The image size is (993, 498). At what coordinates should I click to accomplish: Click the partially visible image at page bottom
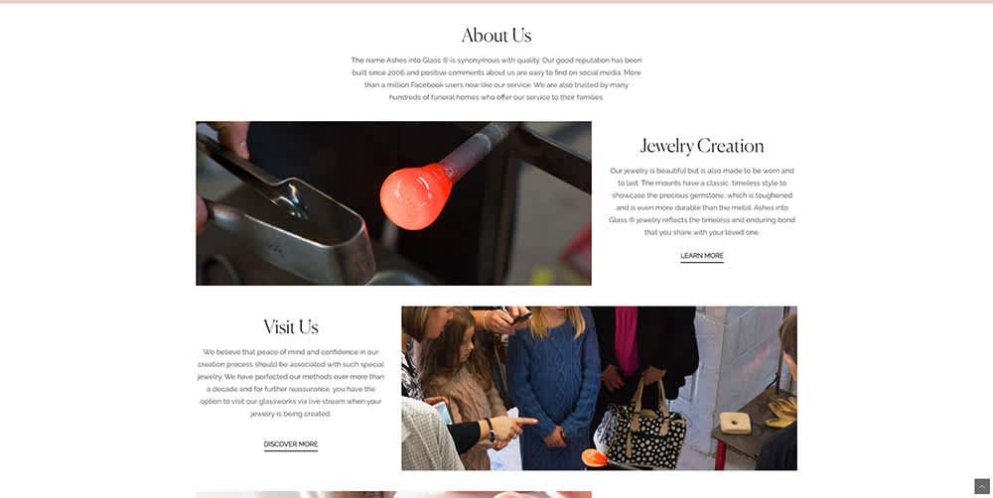(x=393, y=494)
